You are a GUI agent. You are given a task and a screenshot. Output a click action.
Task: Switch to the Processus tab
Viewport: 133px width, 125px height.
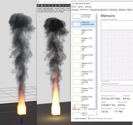[75, 10]
